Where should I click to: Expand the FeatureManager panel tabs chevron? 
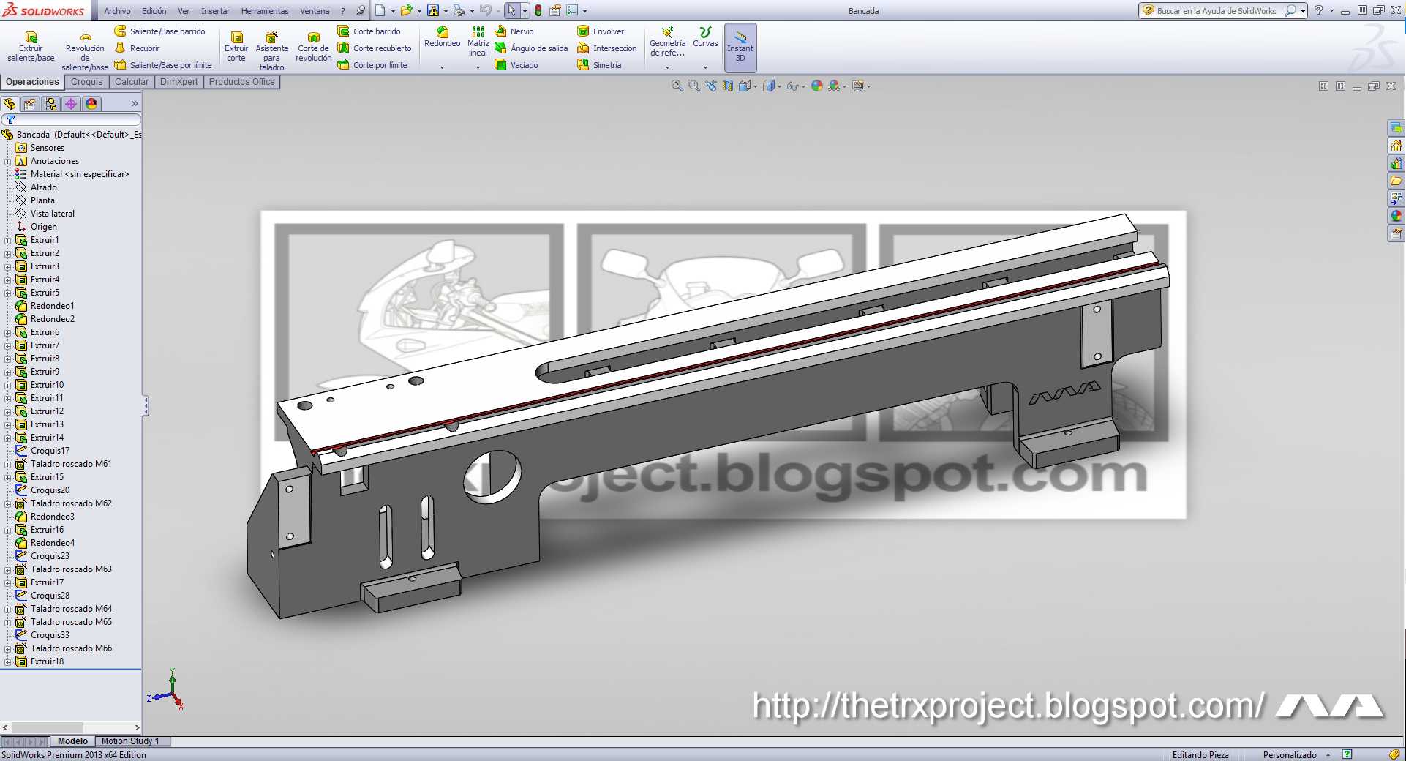(x=135, y=104)
